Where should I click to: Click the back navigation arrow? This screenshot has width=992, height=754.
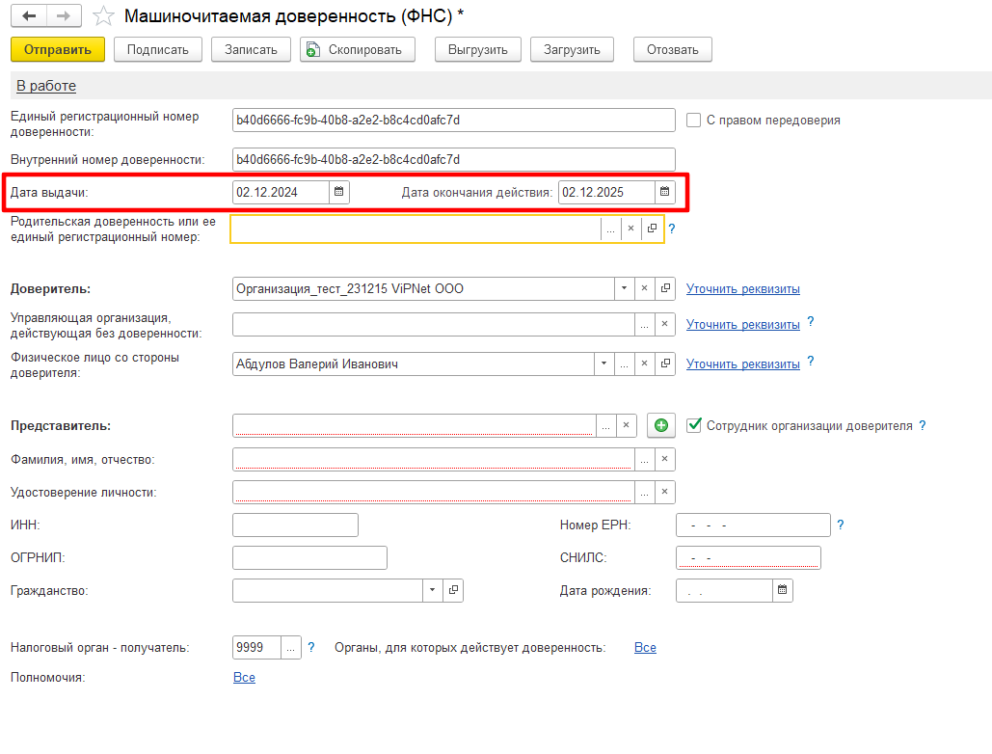29,16
